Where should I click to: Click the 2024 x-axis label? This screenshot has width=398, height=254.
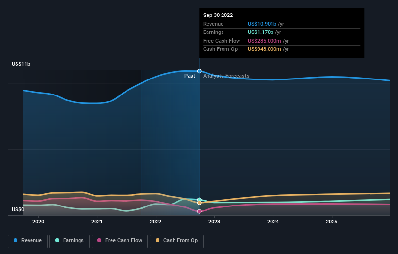coord(273,222)
